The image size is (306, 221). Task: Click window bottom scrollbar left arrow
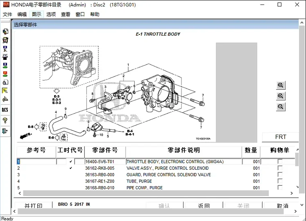[14, 211]
